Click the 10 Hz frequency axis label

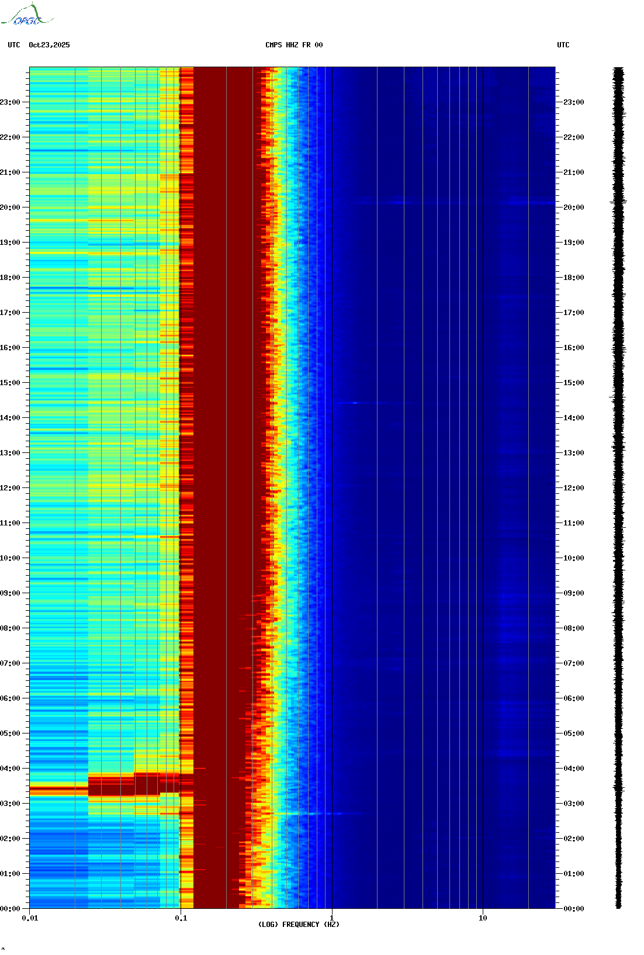coord(483,918)
